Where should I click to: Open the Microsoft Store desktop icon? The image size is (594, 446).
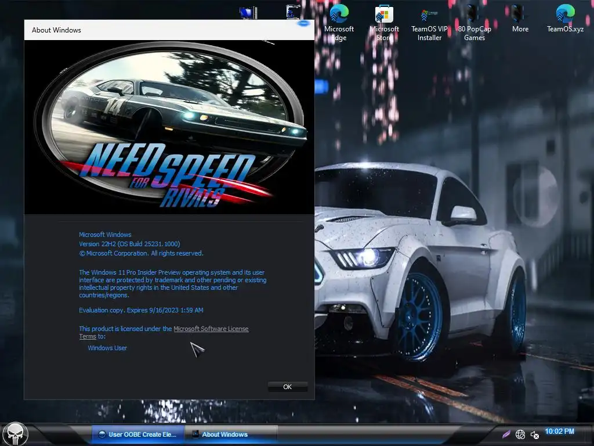[x=384, y=23]
